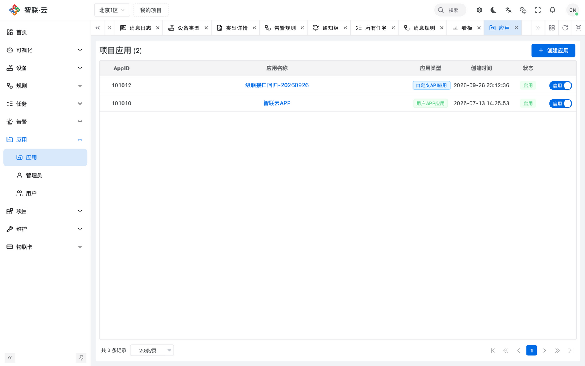
Task: Click the 创建应用 button
Action: coord(553,50)
